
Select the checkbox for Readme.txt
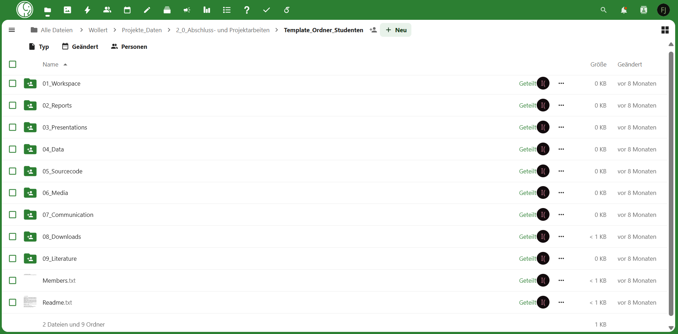[x=13, y=303]
